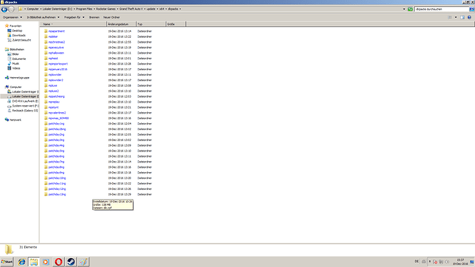This screenshot has width=475, height=267.
Task: Open Paint from the taskbar
Action: 83,261
